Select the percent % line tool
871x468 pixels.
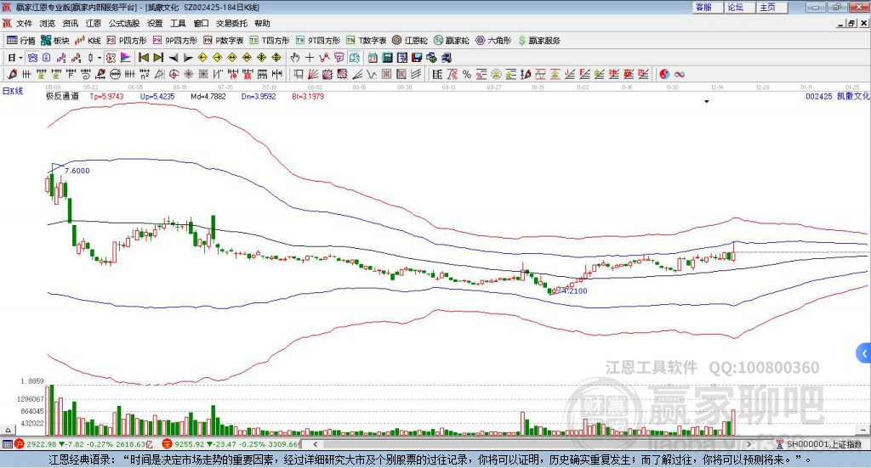(x=467, y=74)
